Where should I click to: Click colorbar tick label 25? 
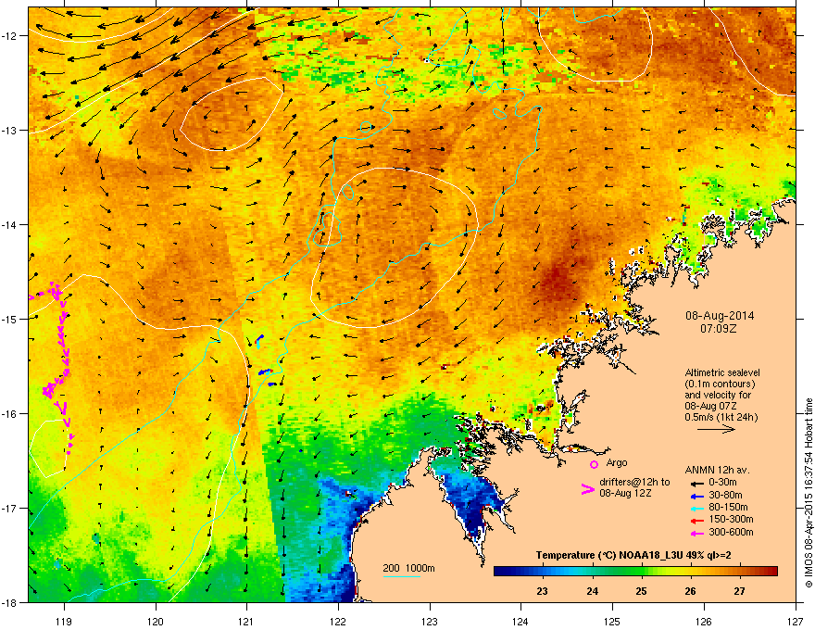[x=641, y=591]
